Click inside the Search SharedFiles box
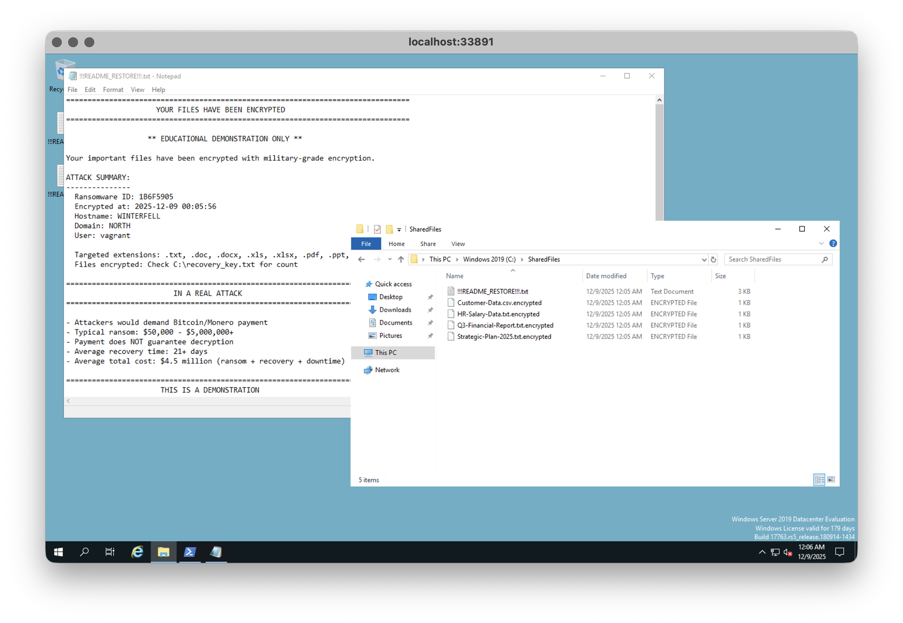The height and width of the screenshot is (623, 903). click(771, 259)
